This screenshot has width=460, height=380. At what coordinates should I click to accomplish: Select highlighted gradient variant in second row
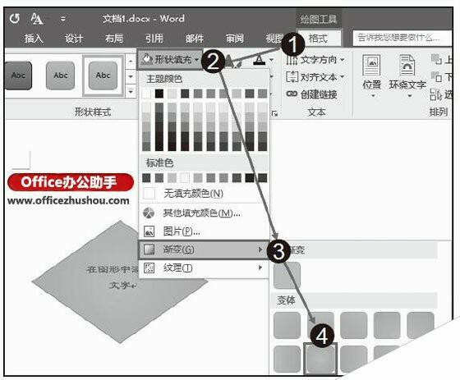(320, 359)
